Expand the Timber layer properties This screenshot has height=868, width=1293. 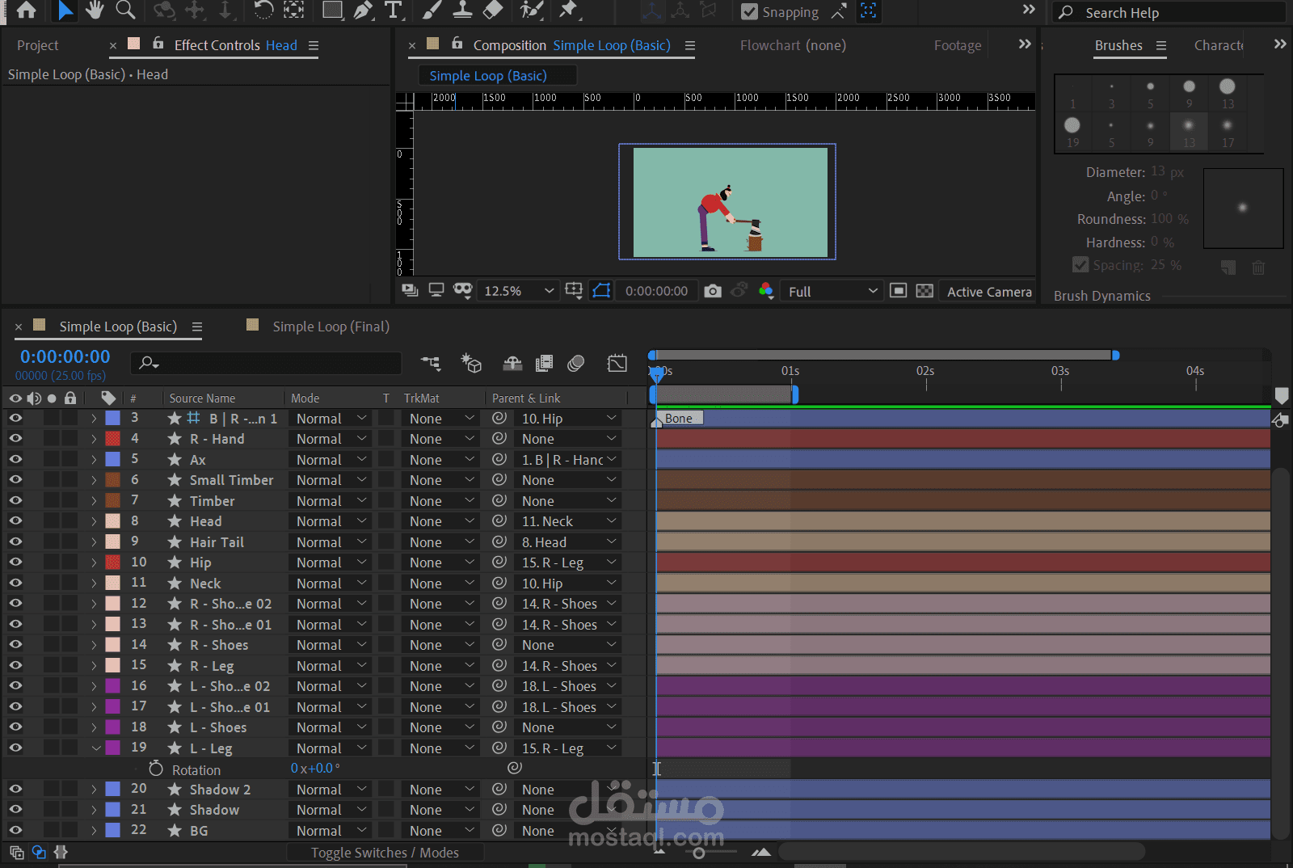pos(94,501)
